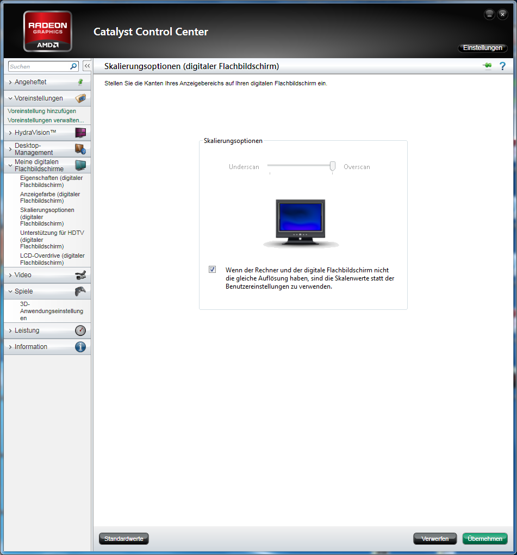The height and width of the screenshot is (555, 517).
Task: Open help via the question mark icon
Action: 502,66
